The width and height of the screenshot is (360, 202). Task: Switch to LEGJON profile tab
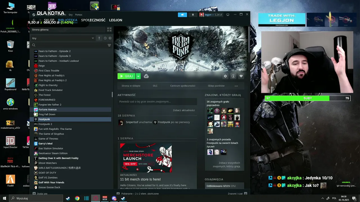(116, 20)
